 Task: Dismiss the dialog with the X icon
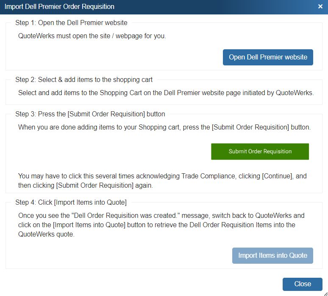pos(320,6)
